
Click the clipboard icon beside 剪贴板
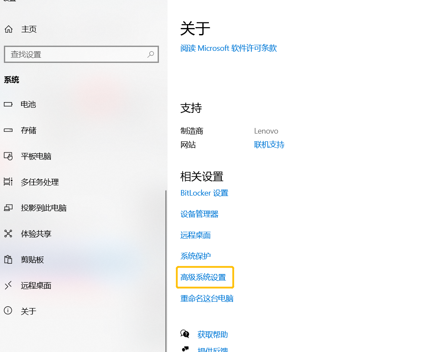[x=8, y=259]
